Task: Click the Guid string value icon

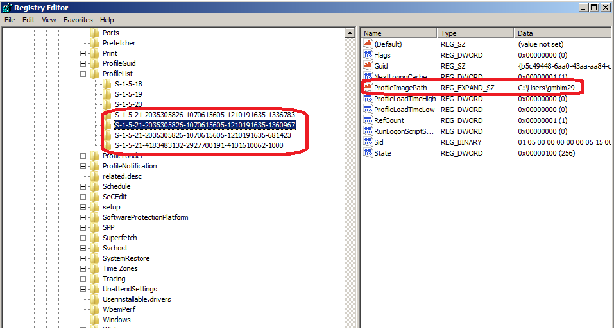Action: [368, 66]
